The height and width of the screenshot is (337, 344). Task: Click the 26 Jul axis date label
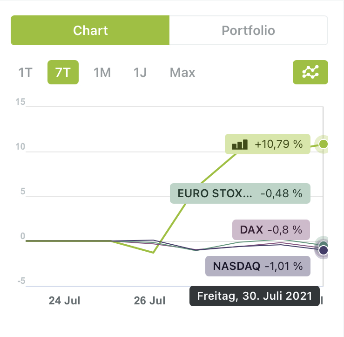pyautogui.click(x=149, y=301)
